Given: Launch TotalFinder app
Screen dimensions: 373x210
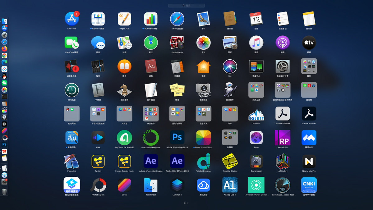Looking at the screenshot, I should click(151, 185).
